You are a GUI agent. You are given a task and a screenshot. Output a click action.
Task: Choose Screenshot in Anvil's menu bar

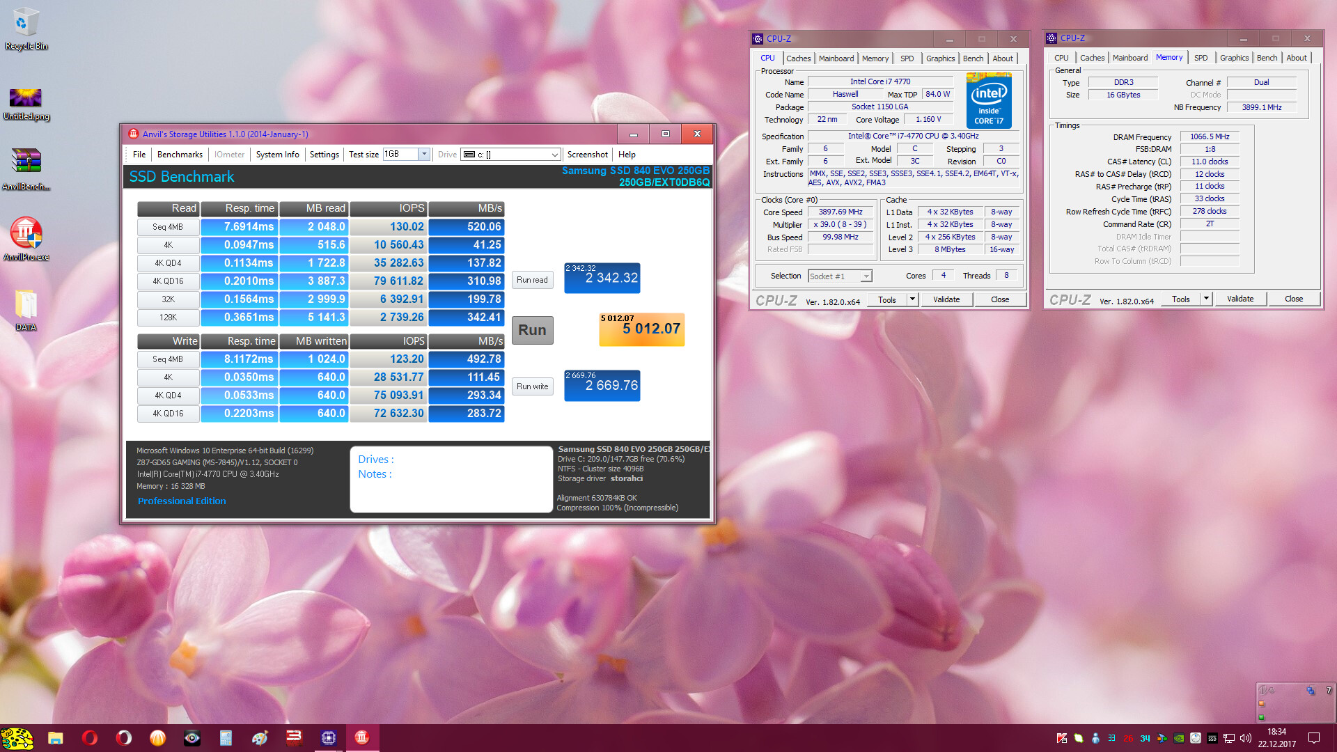coord(587,155)
